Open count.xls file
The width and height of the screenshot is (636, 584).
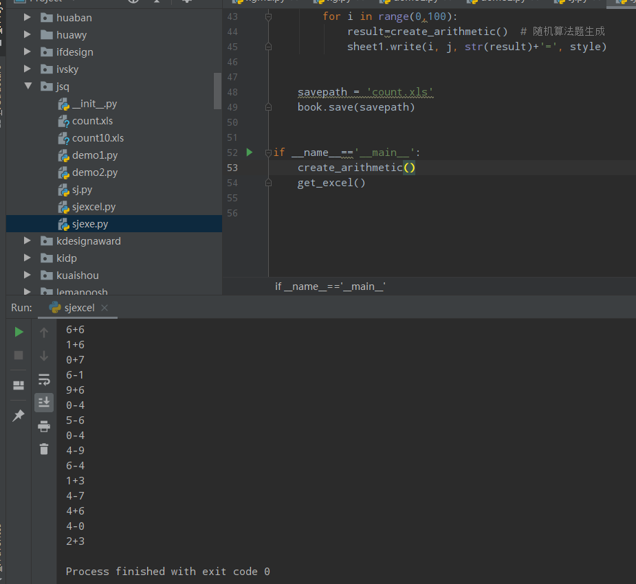93,121
